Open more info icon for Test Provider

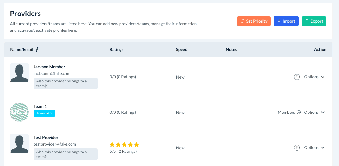click(297, 147)
